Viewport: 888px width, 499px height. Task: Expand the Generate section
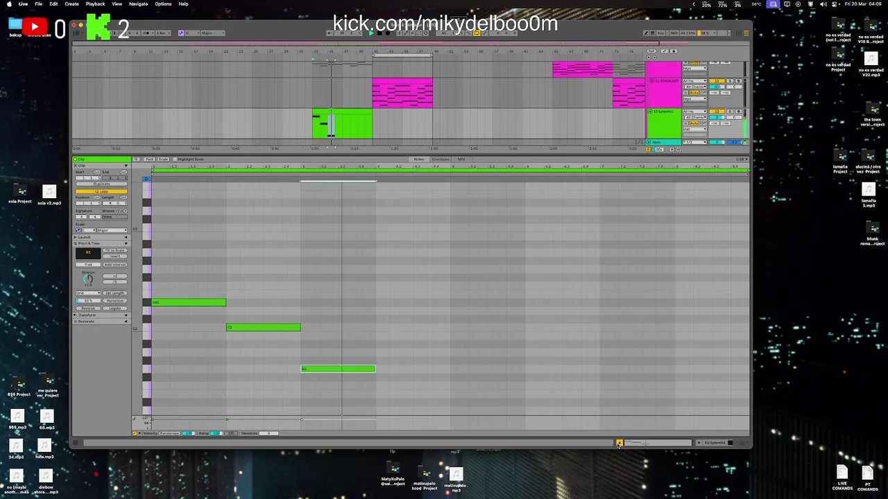click(126, 322)
